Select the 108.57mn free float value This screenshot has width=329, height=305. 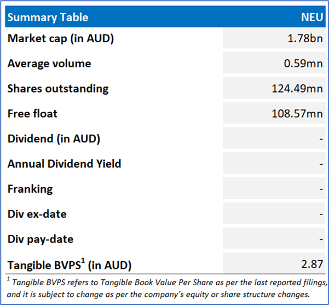point(297,113)
